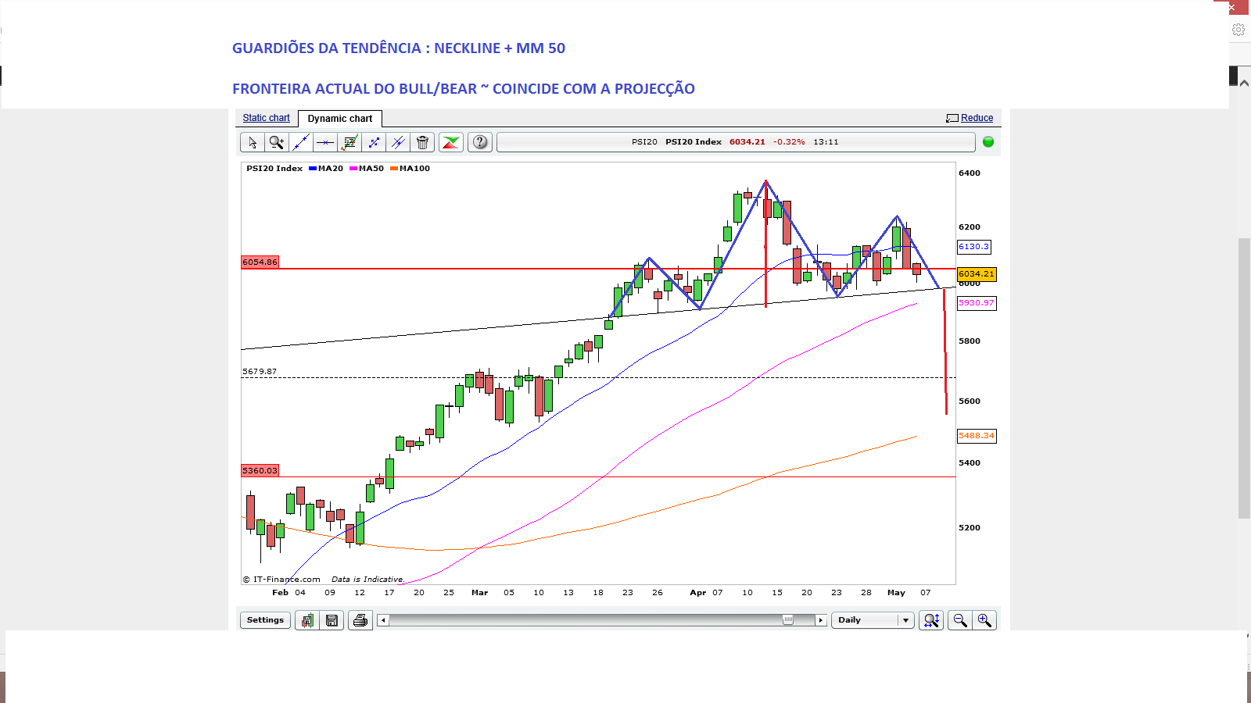Screen dimensions: 1251x703
Task: Click the auto-scale zoom icon
Action: (x=931, y=620)
